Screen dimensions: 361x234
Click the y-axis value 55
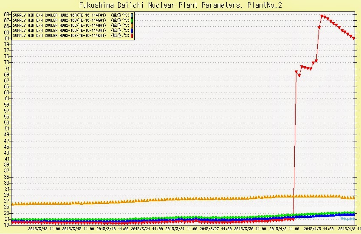pos(6,117)
